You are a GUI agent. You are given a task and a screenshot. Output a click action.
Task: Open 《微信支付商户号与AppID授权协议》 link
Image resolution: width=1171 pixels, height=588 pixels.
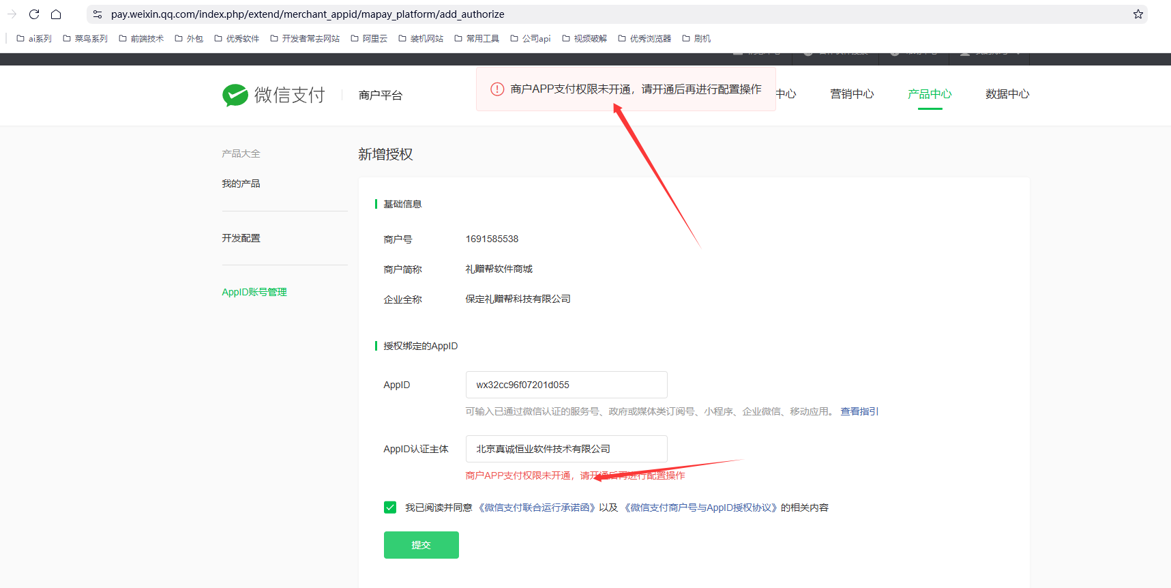tap(700, 508)
